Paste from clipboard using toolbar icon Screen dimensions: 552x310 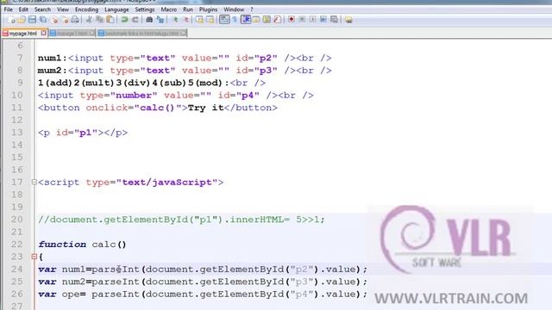[110, 20]
